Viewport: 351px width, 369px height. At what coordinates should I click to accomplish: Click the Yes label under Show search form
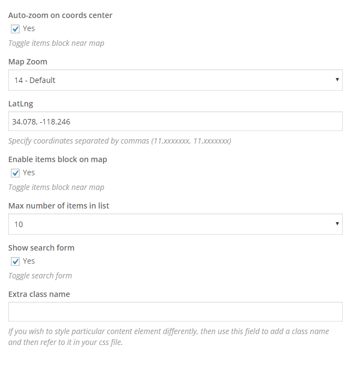click(29, 261)
